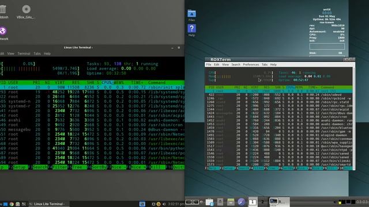Click the terminal launcher icon in Linux Lite taskbar

(24, 204)
